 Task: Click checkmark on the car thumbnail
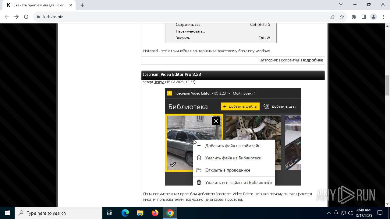coord(173,165)
